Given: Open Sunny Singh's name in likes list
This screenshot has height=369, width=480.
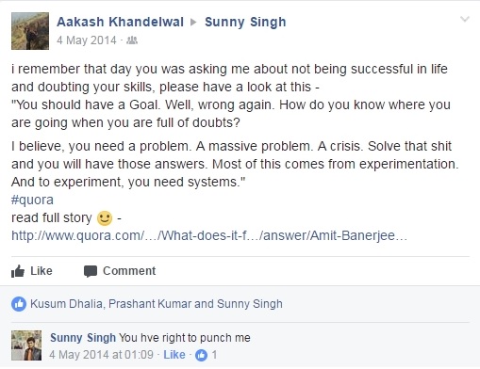Looking at the screenshot, I should point(250,304).
